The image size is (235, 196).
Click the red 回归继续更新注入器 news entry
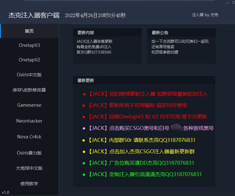pyautogui.click(x=147, y=94)
